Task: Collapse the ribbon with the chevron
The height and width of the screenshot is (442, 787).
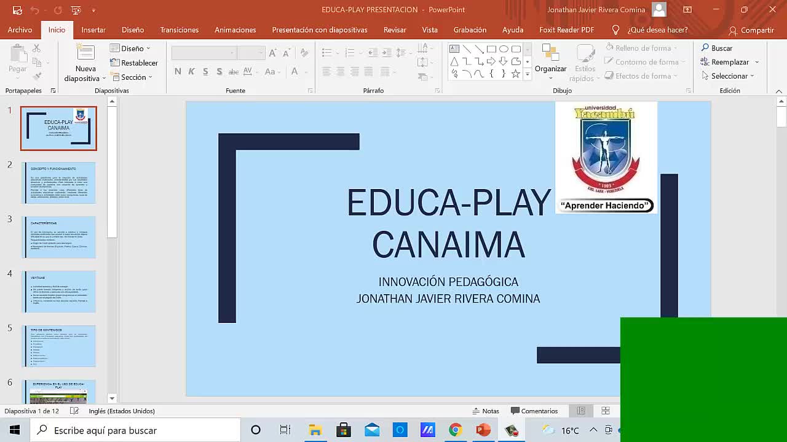Action: 779,91
